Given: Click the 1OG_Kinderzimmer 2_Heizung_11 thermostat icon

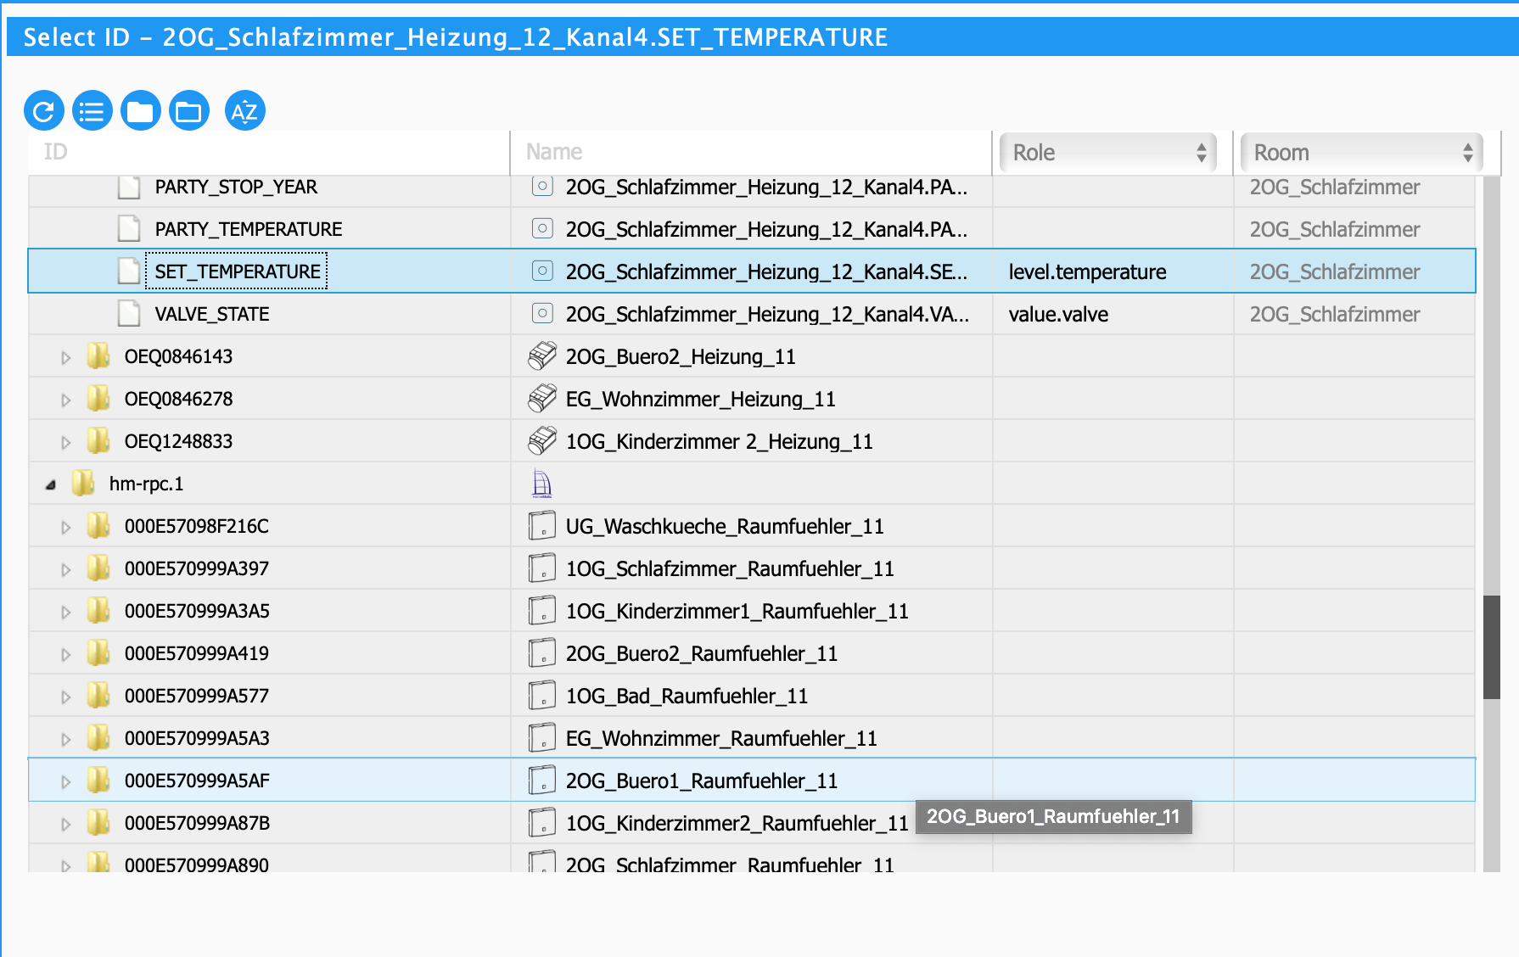Looking at the screenshot, I should pos(542,441).
